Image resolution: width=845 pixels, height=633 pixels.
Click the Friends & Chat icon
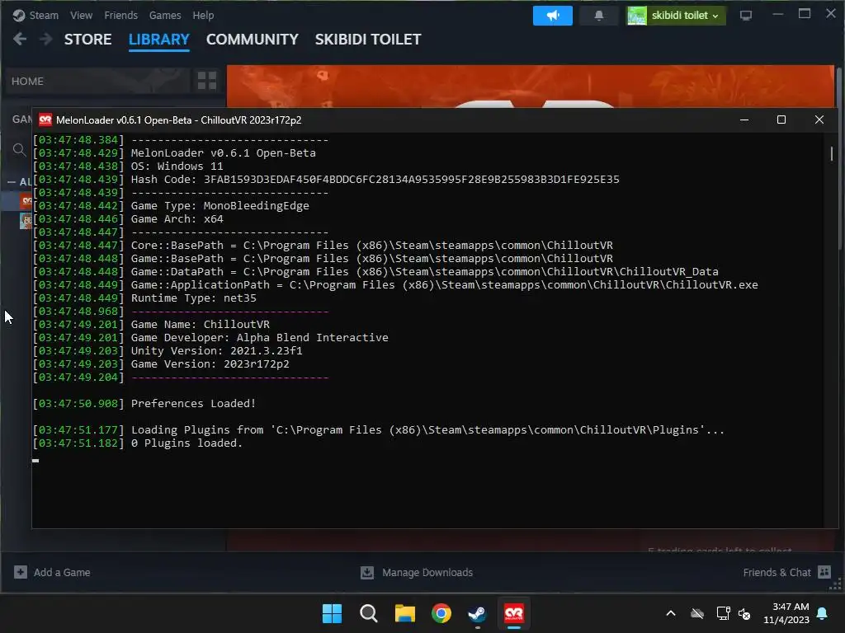824,572
